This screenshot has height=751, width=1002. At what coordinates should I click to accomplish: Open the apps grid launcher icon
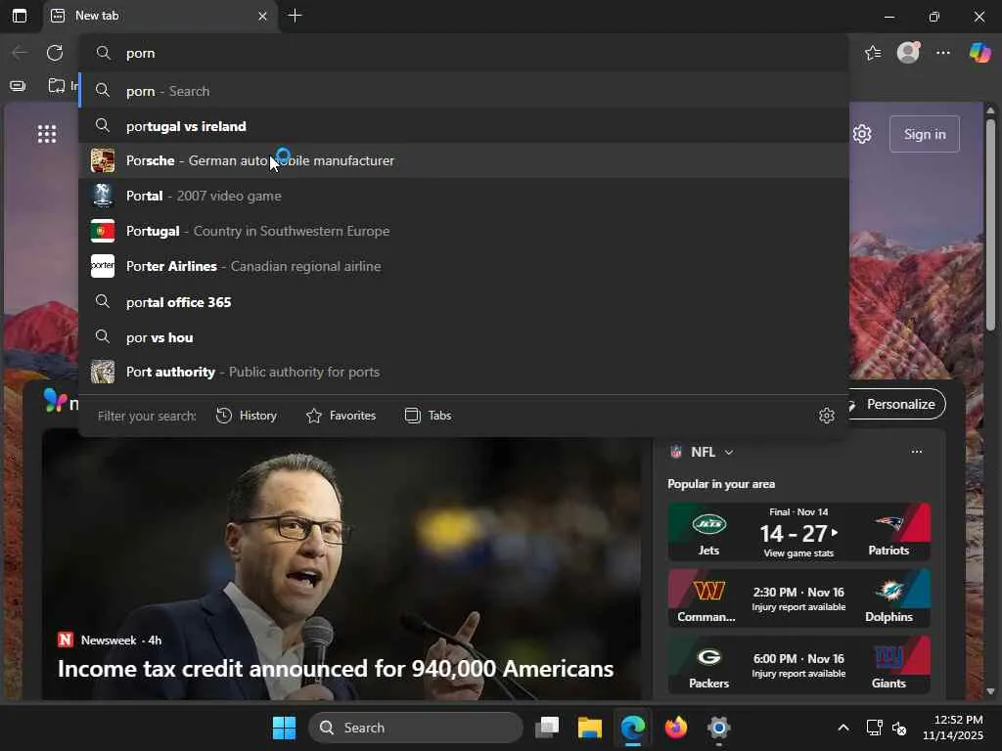coord(47,134)
